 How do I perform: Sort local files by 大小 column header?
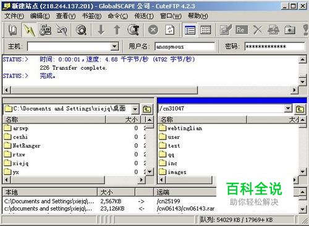[x=123, y=120]
